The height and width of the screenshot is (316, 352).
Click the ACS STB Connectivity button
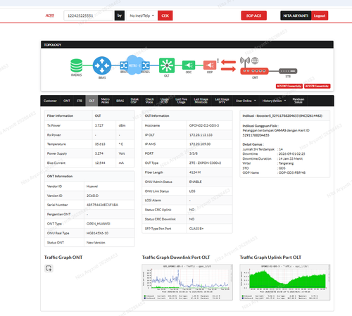[318, 86]
